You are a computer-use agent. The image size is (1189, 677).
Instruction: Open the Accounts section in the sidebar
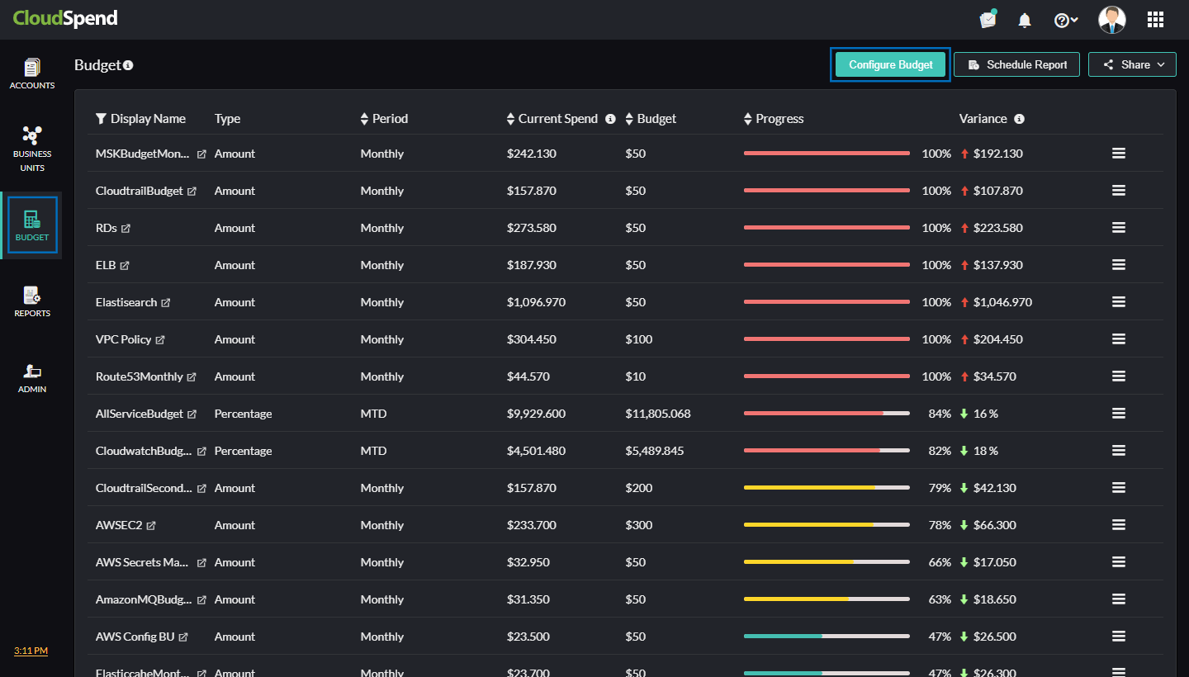tap(31, 73)
